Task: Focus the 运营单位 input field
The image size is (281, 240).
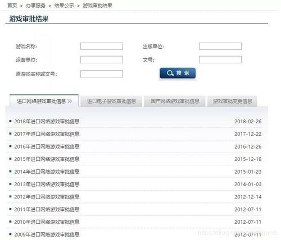Action: tap(102, 59)
